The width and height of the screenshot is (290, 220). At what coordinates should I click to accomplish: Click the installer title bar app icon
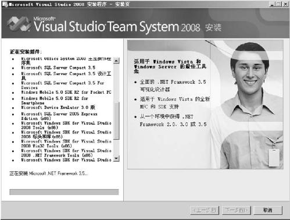tap(5, 4)
